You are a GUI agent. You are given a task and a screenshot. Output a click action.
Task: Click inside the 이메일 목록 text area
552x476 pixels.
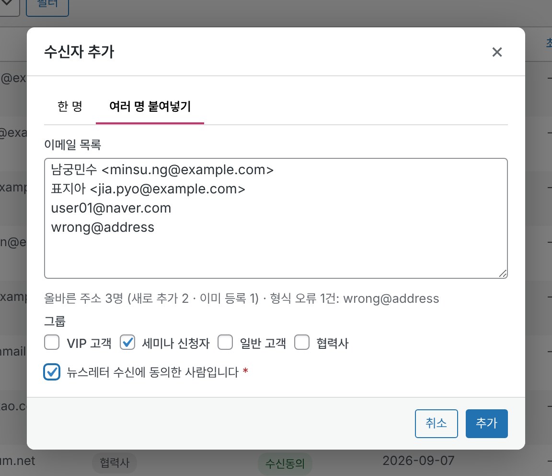276,218
